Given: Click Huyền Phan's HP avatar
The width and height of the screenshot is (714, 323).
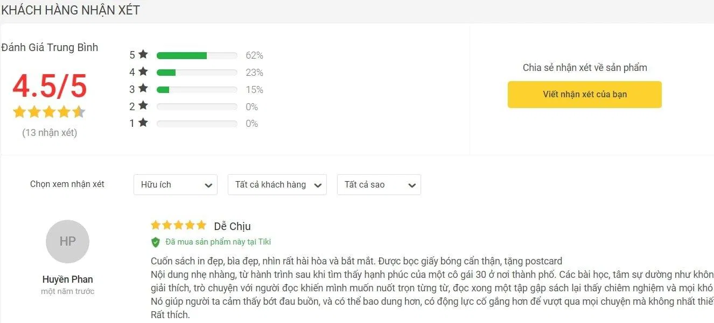Looking at the screenshot, I should pyautogui.click(x=67, y=241).
